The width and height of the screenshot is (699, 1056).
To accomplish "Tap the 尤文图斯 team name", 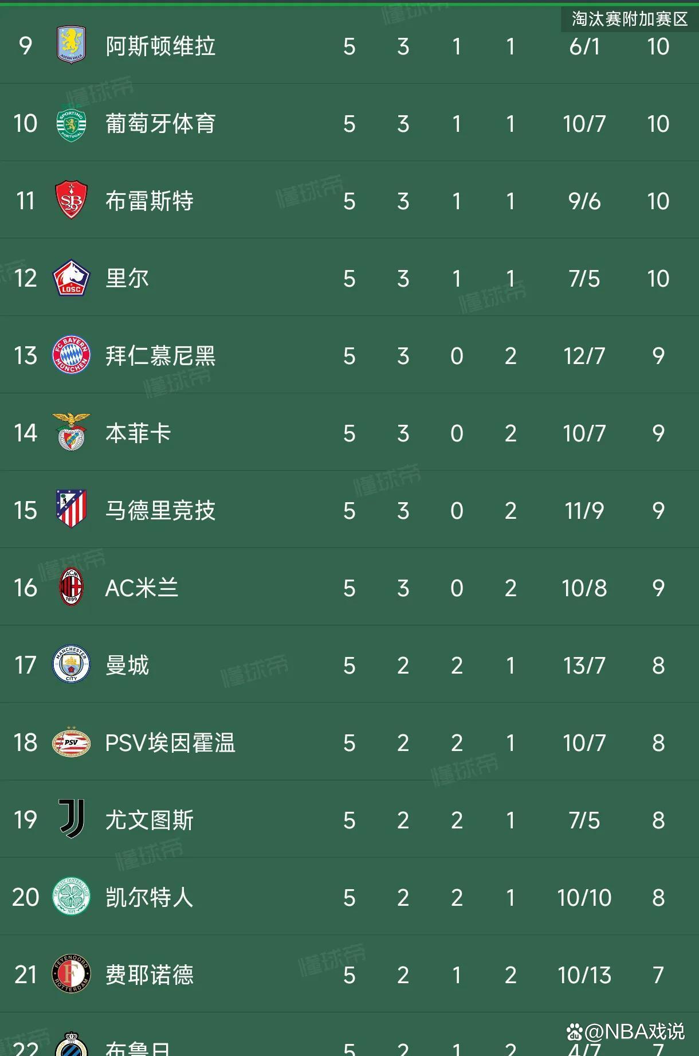I will pyautogui.click(x=150, y=820).
